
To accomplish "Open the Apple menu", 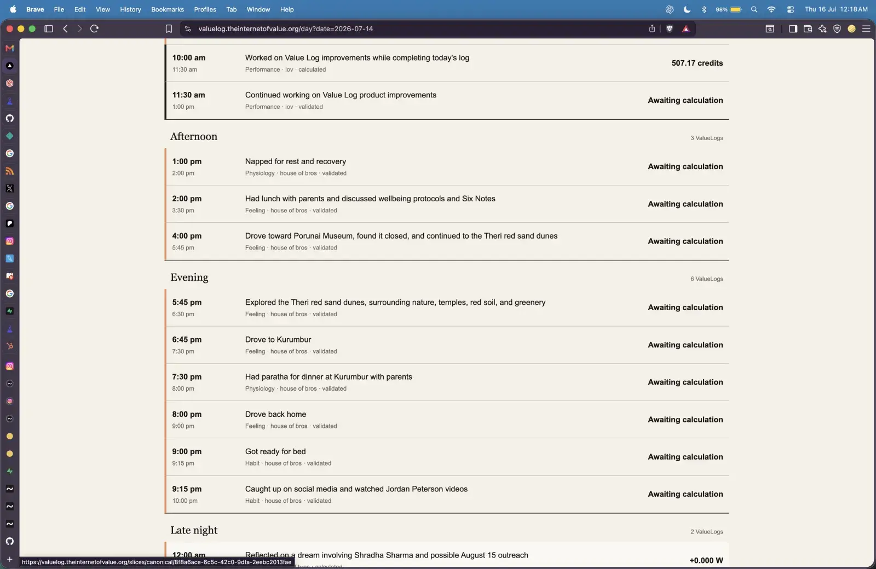I will [13, 9].
